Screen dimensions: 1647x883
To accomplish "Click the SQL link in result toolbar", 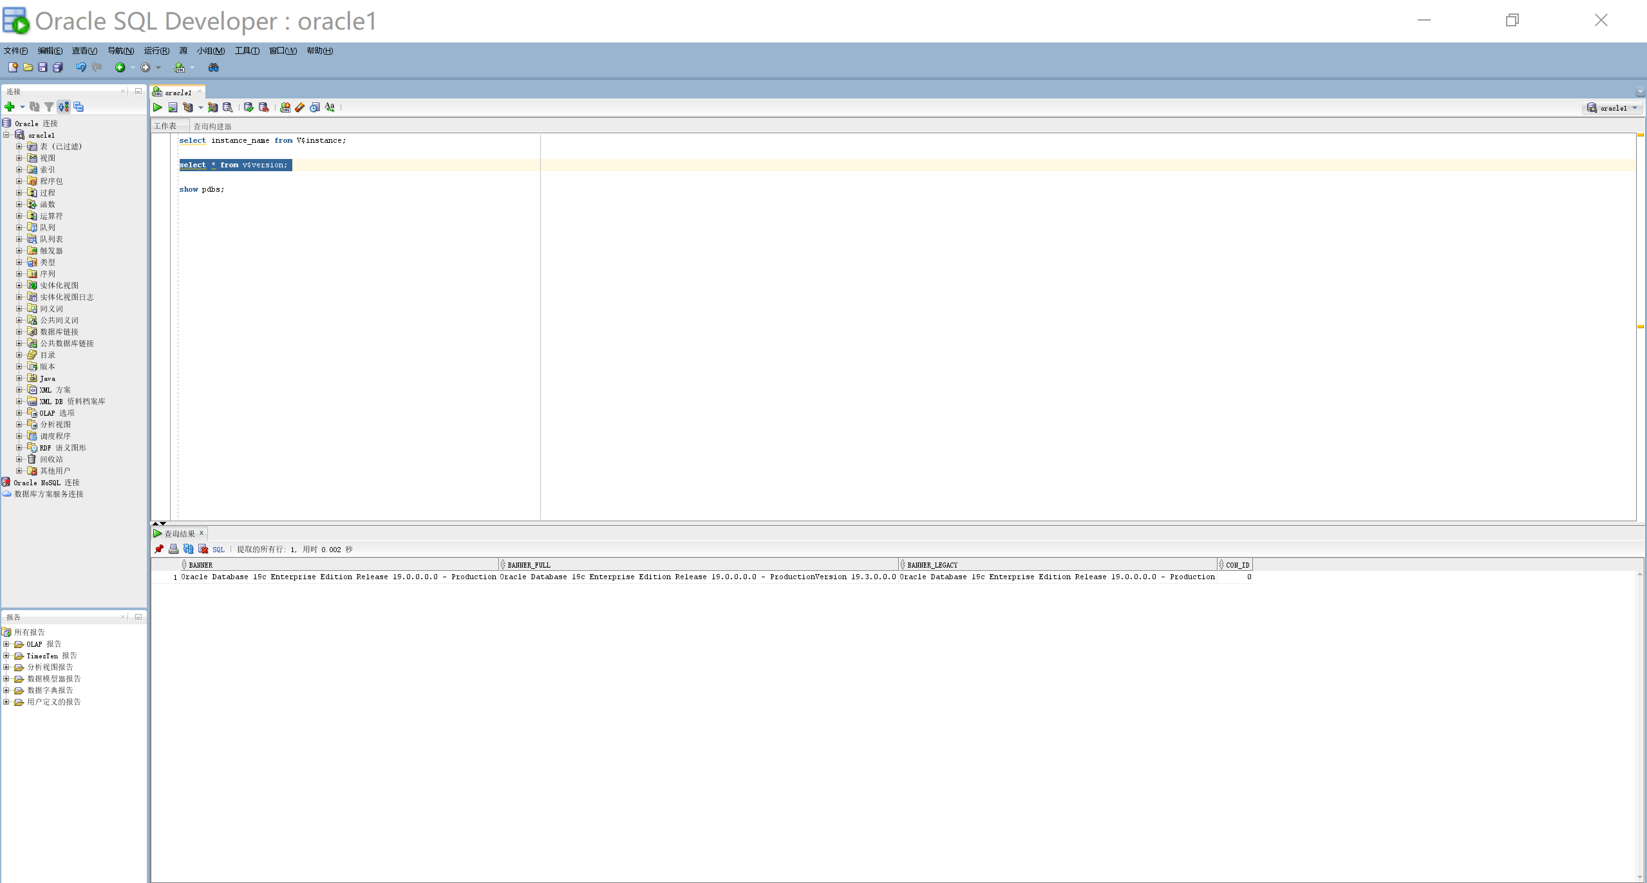I will click(x=218, y=550).
